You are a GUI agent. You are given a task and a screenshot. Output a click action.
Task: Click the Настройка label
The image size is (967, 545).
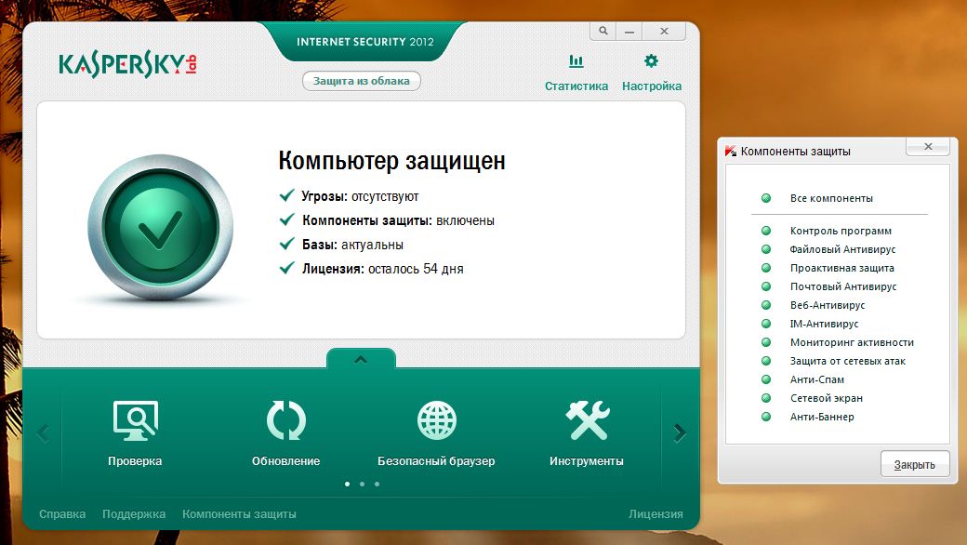coord(651,86)
